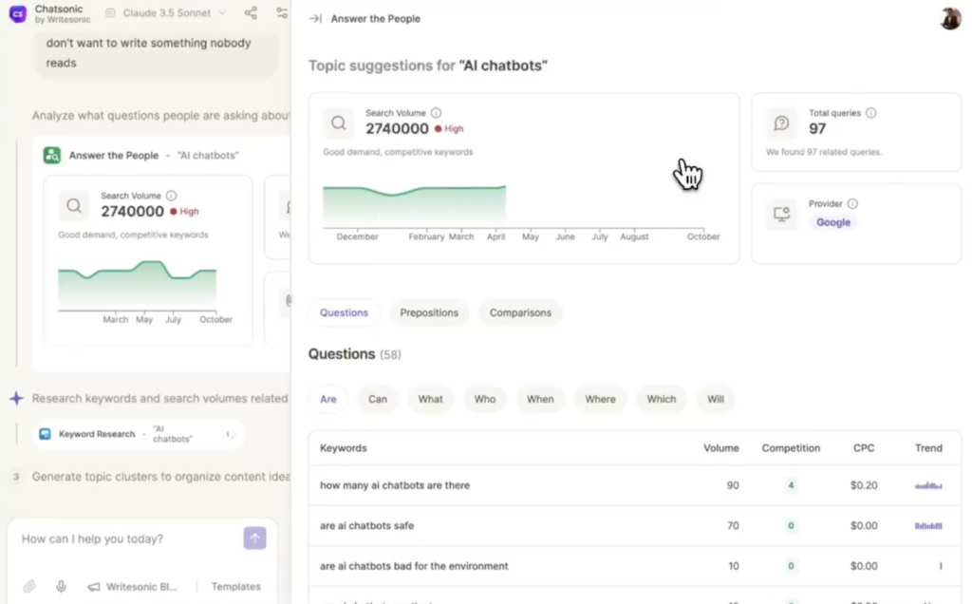Select the Who question filter

click(x=485, y=399)
